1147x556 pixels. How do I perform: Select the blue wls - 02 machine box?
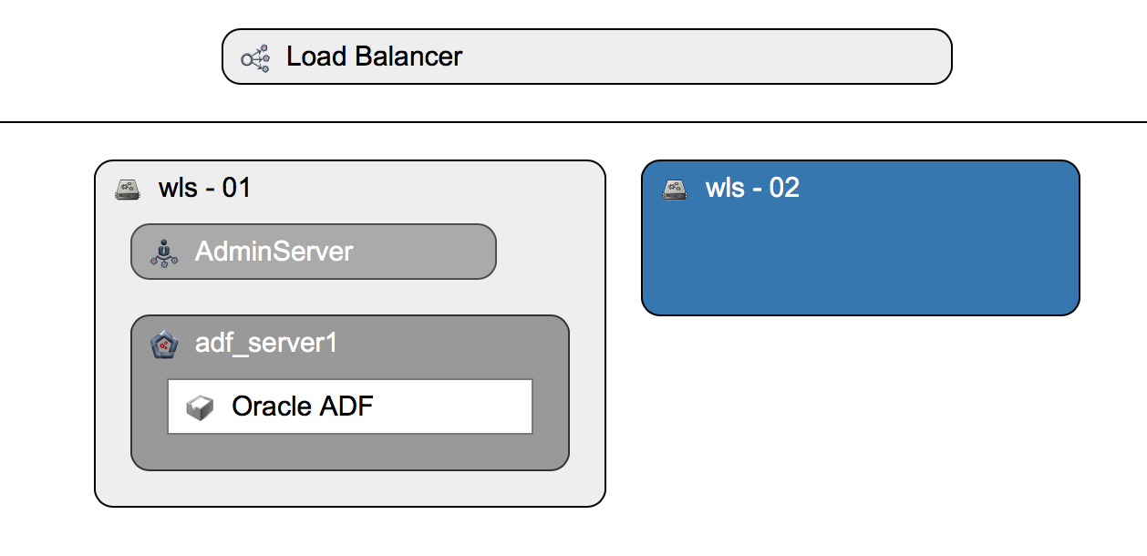[861, 238]
